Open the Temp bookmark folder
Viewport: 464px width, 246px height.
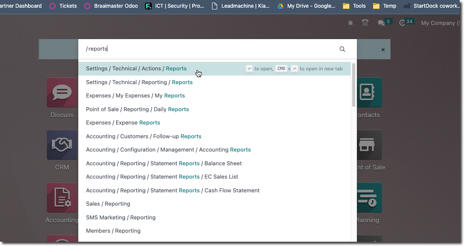pyautogui.click(x=384, y=6)
